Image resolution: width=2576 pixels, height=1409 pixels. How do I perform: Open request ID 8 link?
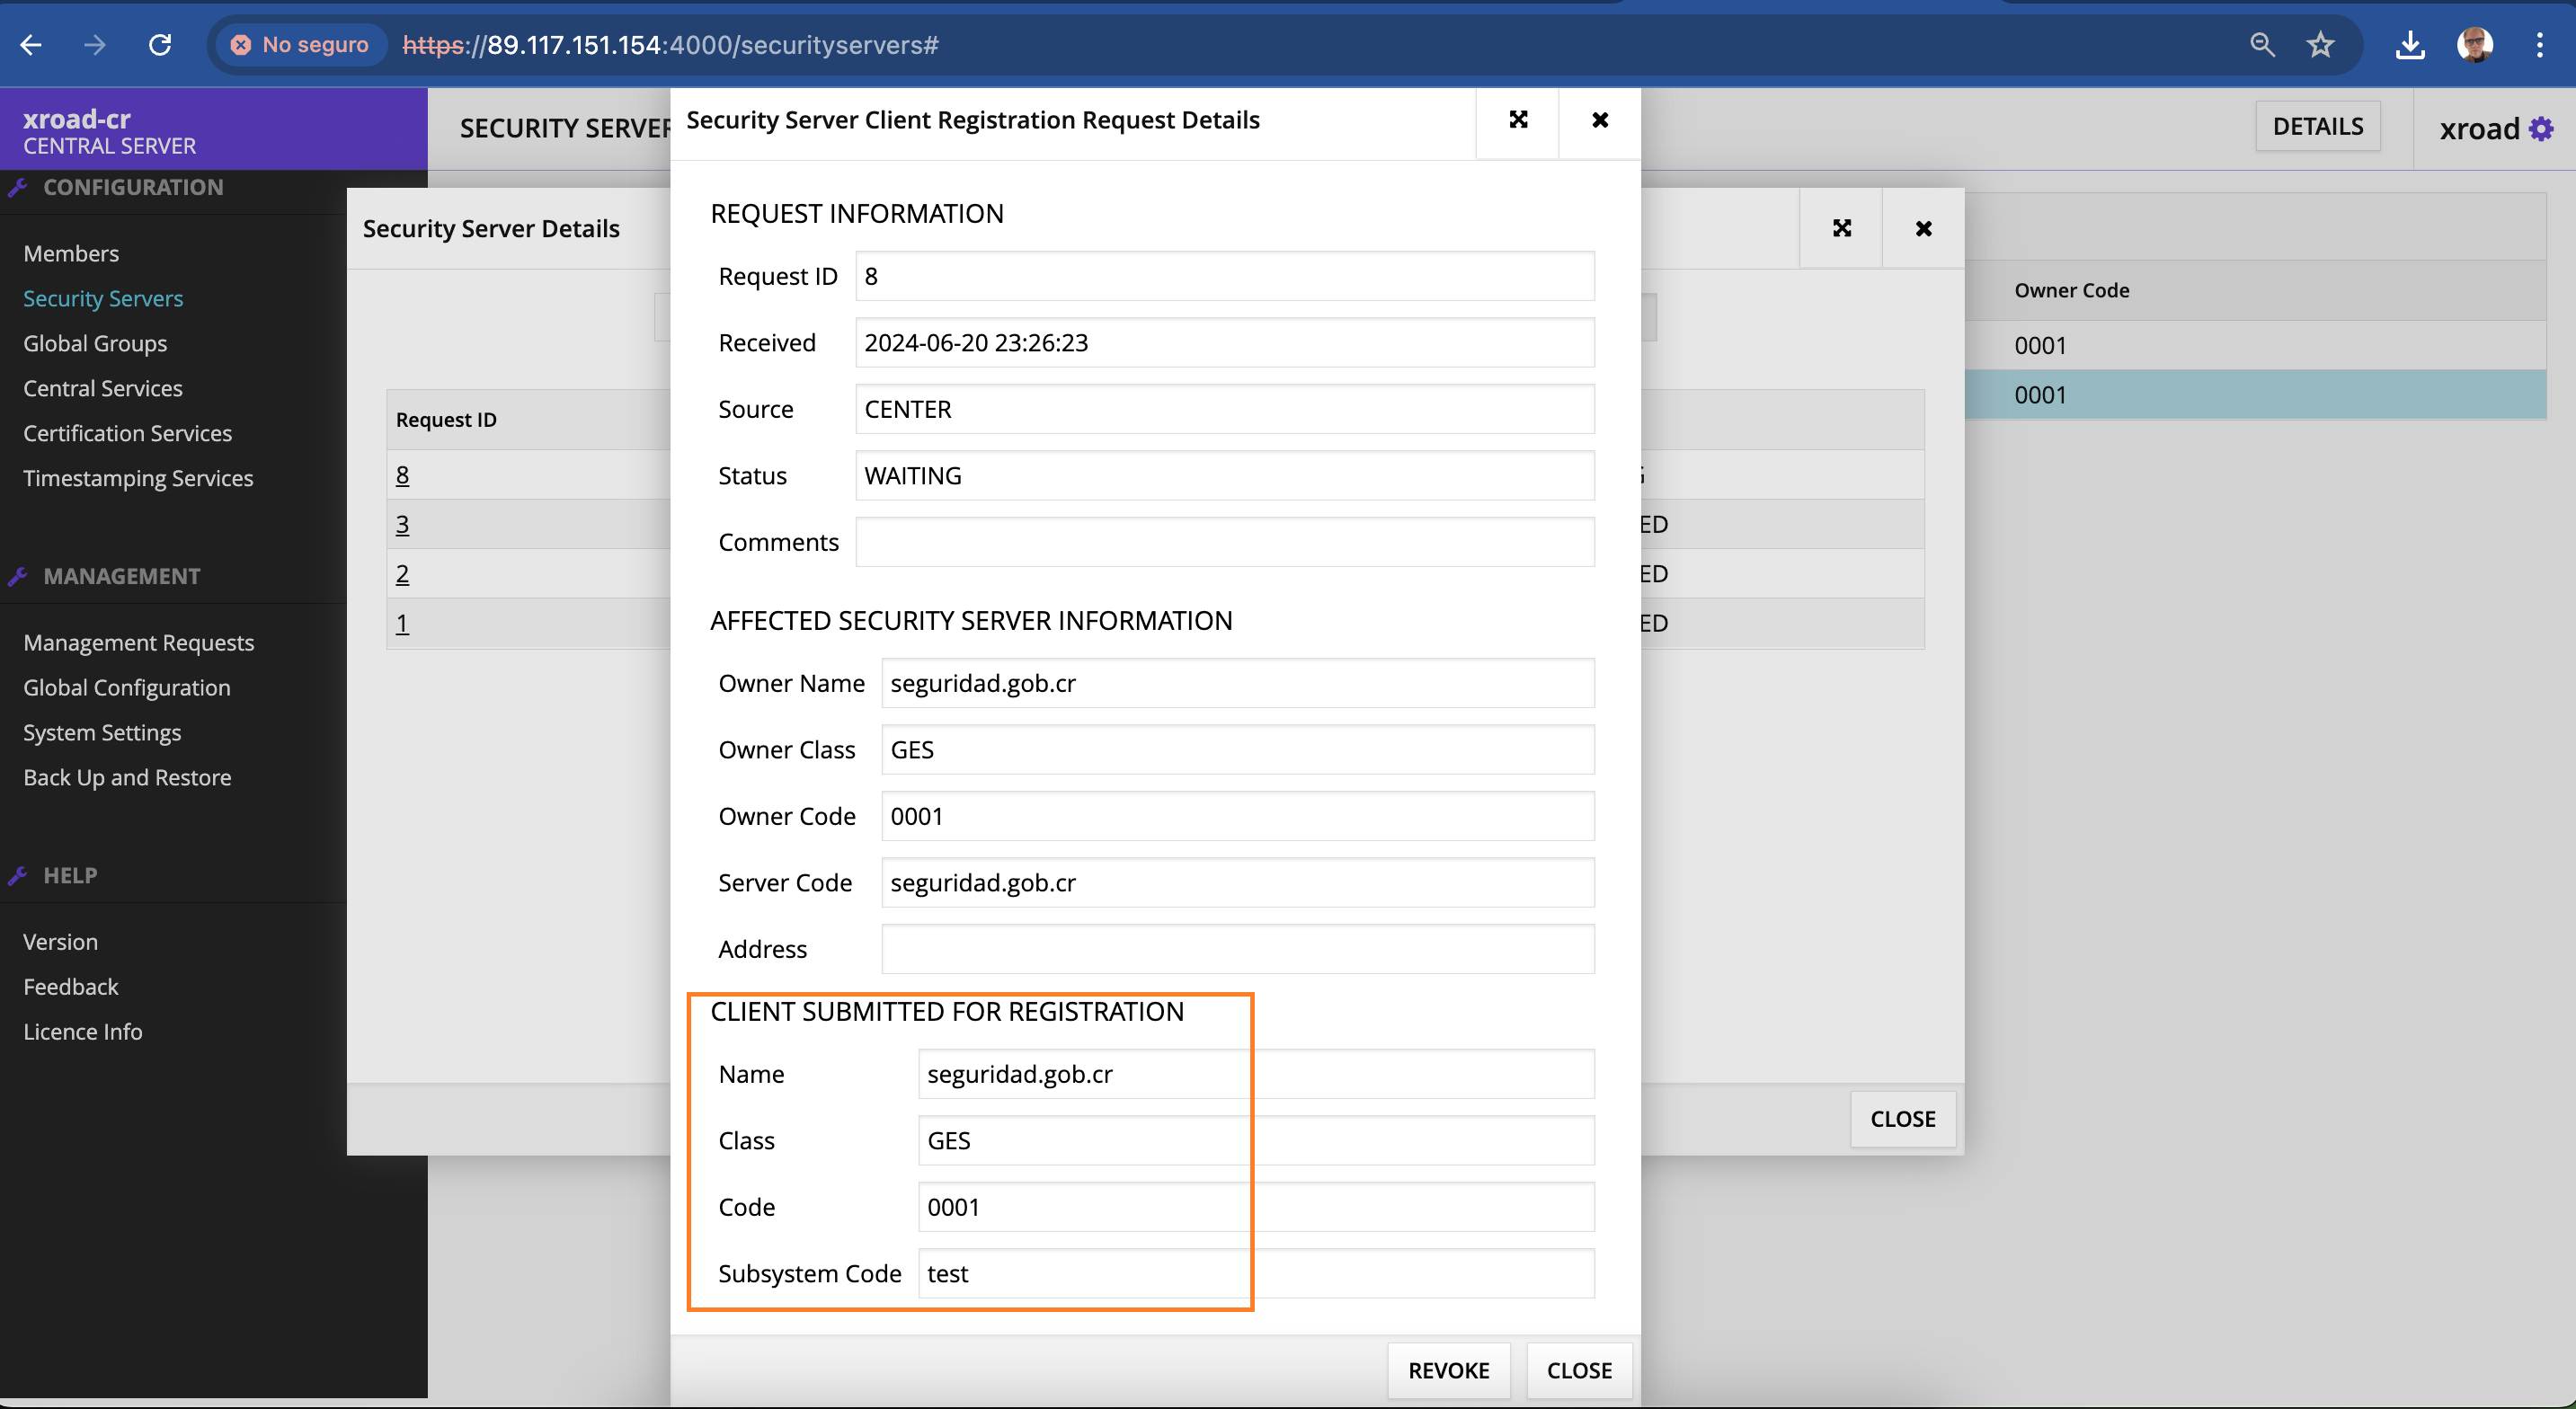(402, 475)
